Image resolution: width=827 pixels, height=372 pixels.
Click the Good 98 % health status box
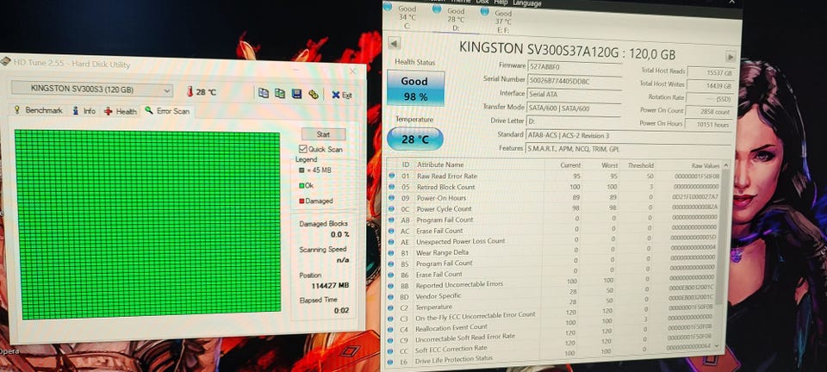click(x=415, y=88)
